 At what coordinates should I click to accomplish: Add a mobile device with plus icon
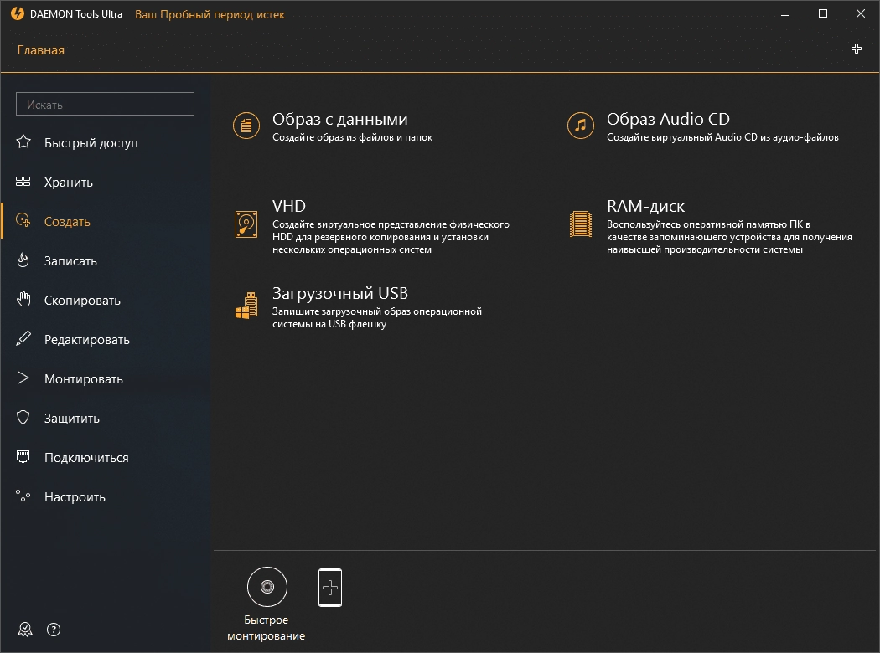(x=330, y=588)
